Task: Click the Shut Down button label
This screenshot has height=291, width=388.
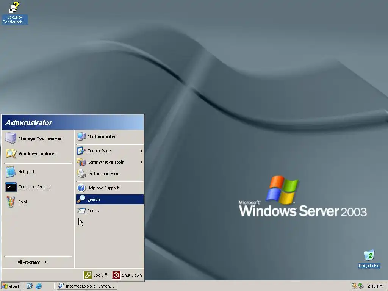Action: point(132,275)
